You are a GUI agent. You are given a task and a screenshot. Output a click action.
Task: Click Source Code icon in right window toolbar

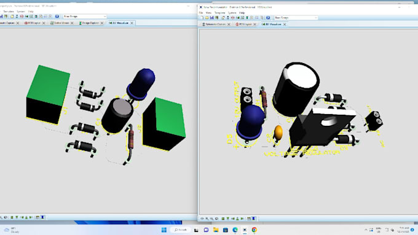[x=257, y=18]
